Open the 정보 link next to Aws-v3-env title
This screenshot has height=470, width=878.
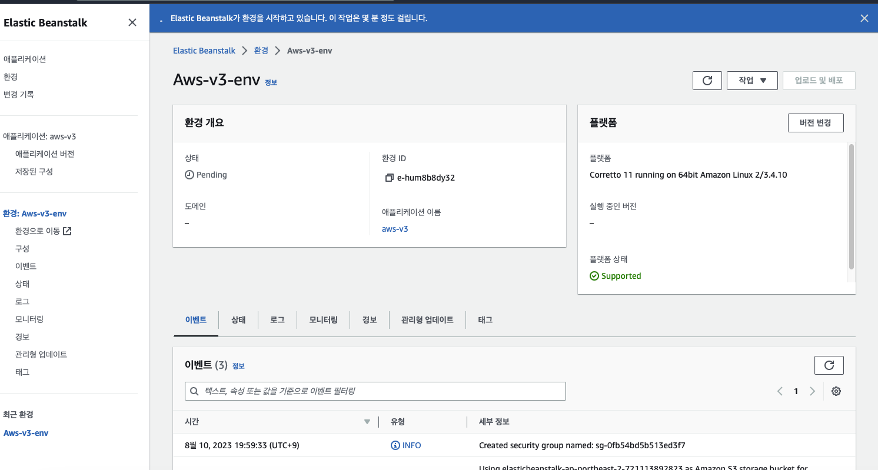tap(271, 82)
